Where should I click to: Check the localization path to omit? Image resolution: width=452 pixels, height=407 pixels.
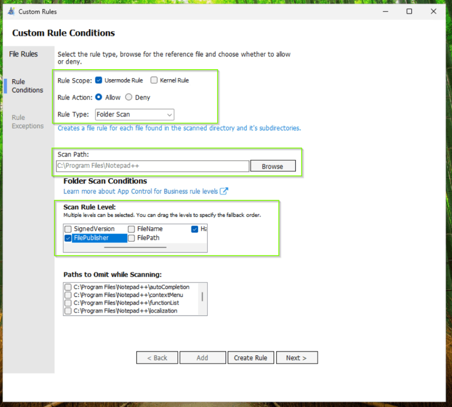coord(68,311)
